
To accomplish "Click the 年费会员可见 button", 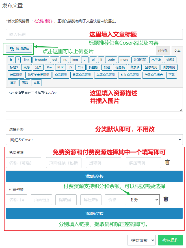I will click(106, 75).
